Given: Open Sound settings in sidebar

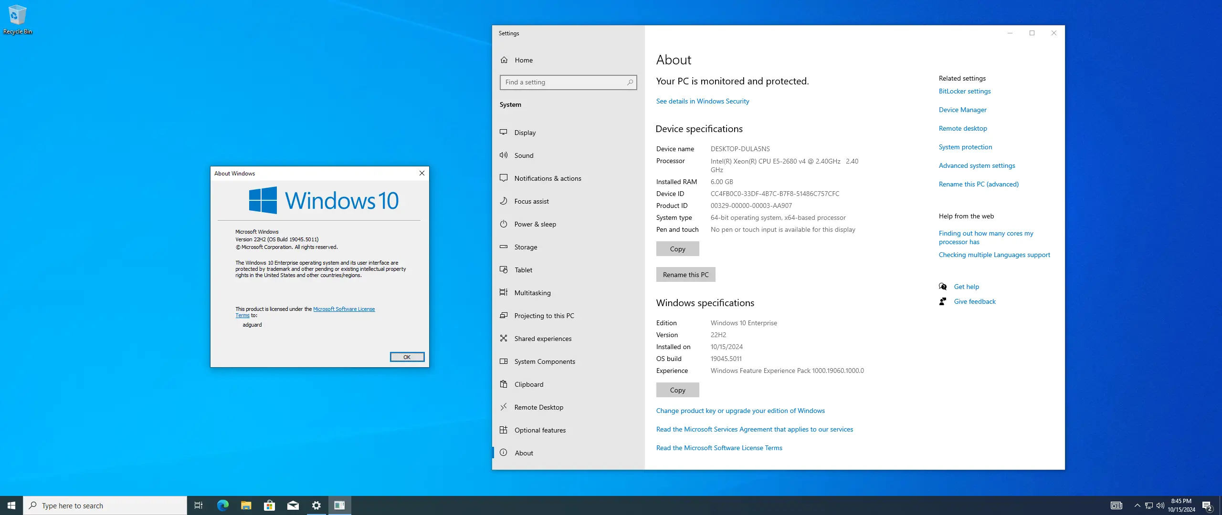Looking at the screenshot, I should point(524,155).
